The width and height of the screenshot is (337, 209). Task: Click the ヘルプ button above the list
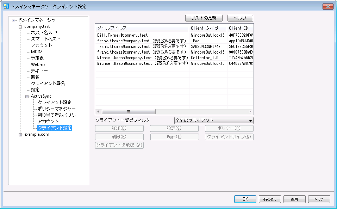click(240, 18)
